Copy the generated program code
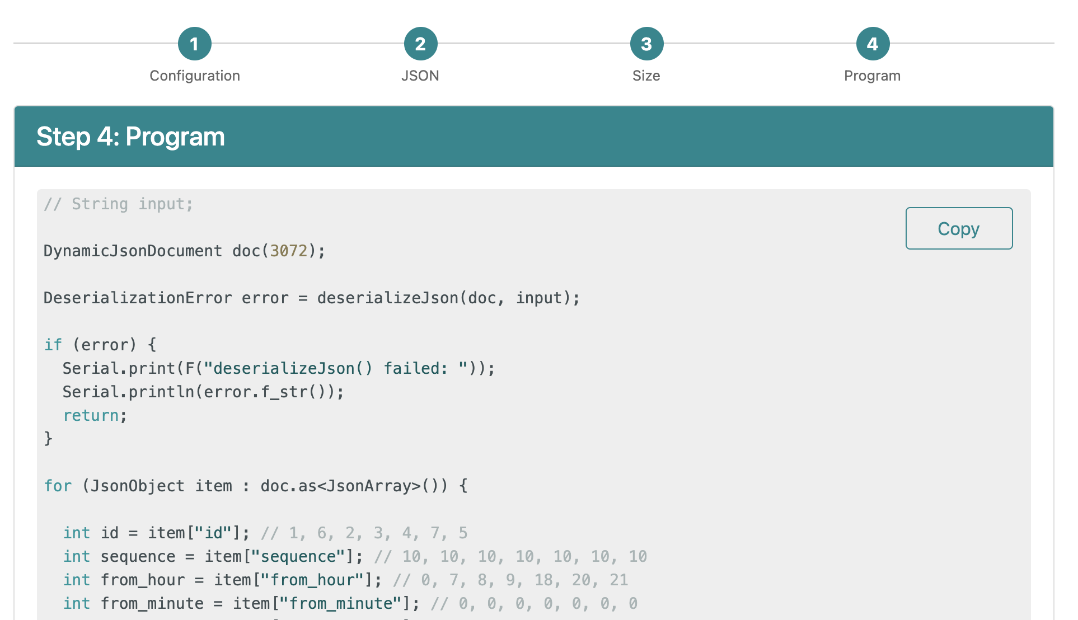This screenshot has width=1078, height=620. click(959, 228)
